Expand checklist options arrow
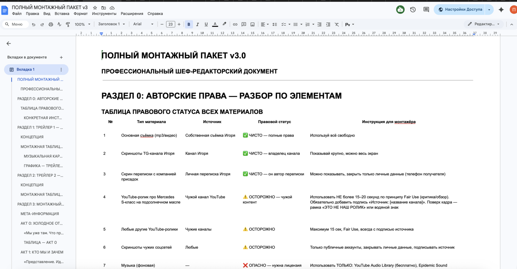Screen dimensions: 517x269 (290, 24)
